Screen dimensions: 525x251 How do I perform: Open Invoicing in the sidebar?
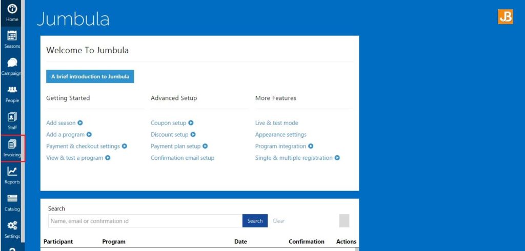[12, 149]
